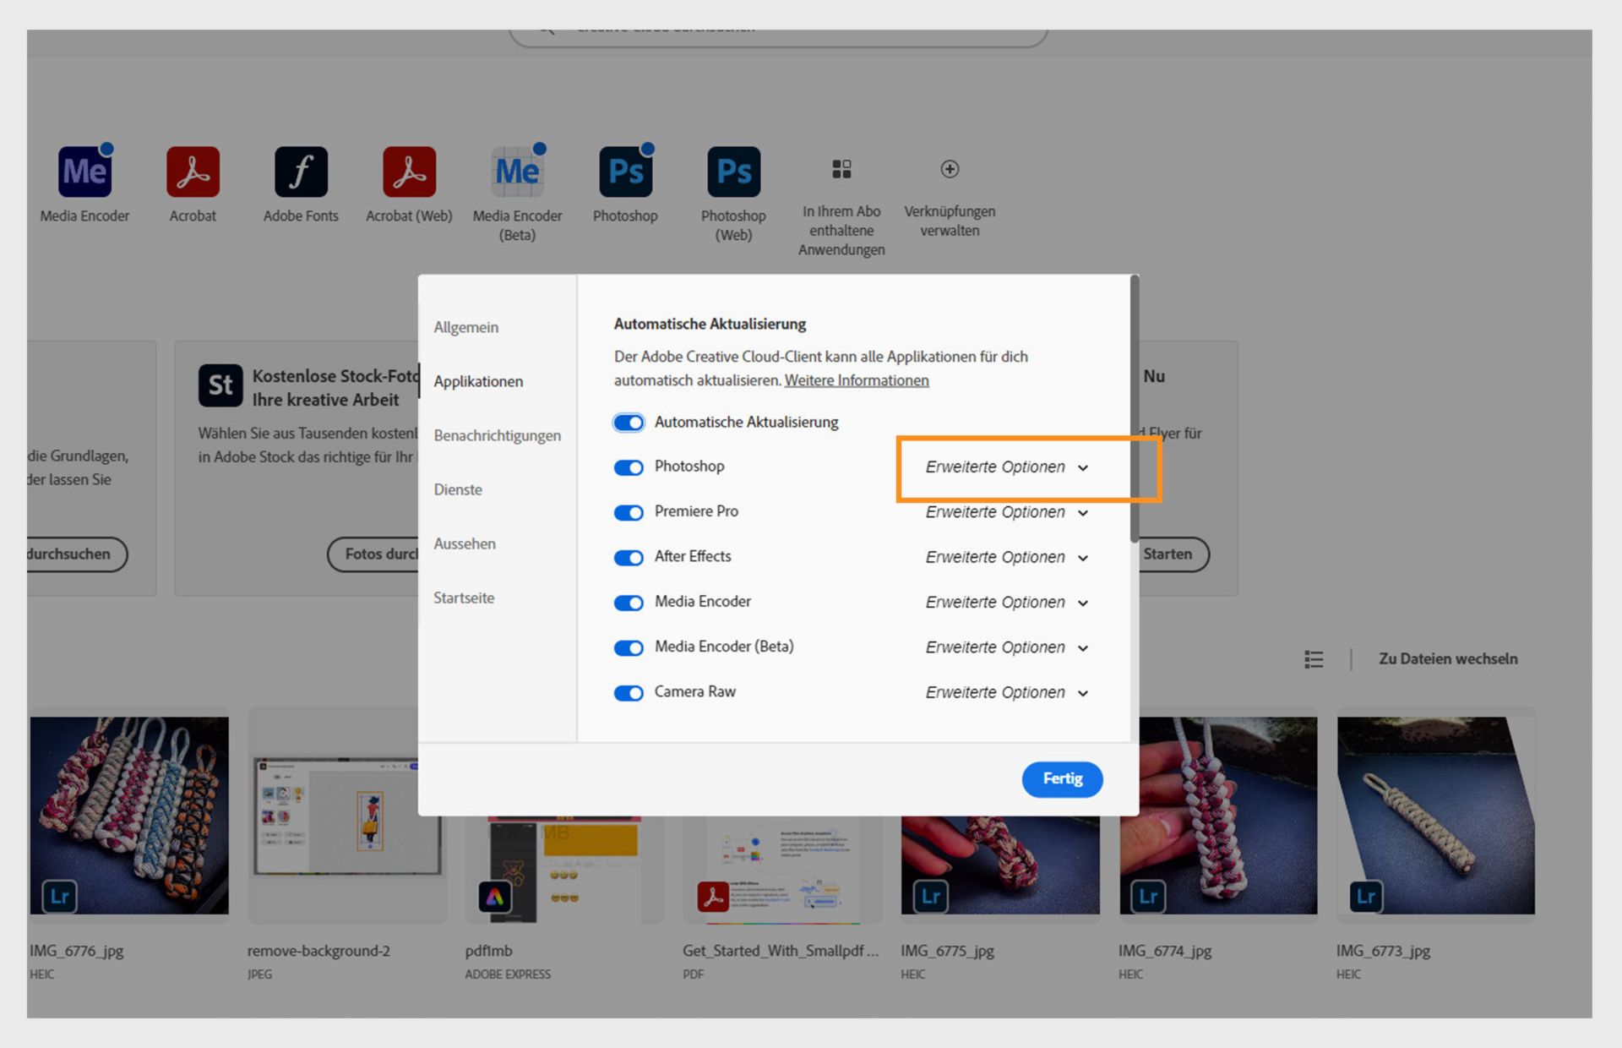Expand Erweiterte Optionen for Photoshop
This screenshot has width=1622, height=1048.
coord(1007,467)
